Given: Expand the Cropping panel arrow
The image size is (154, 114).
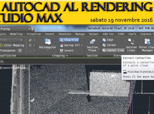Looking at the screenshot, I should tap(67, 56).
